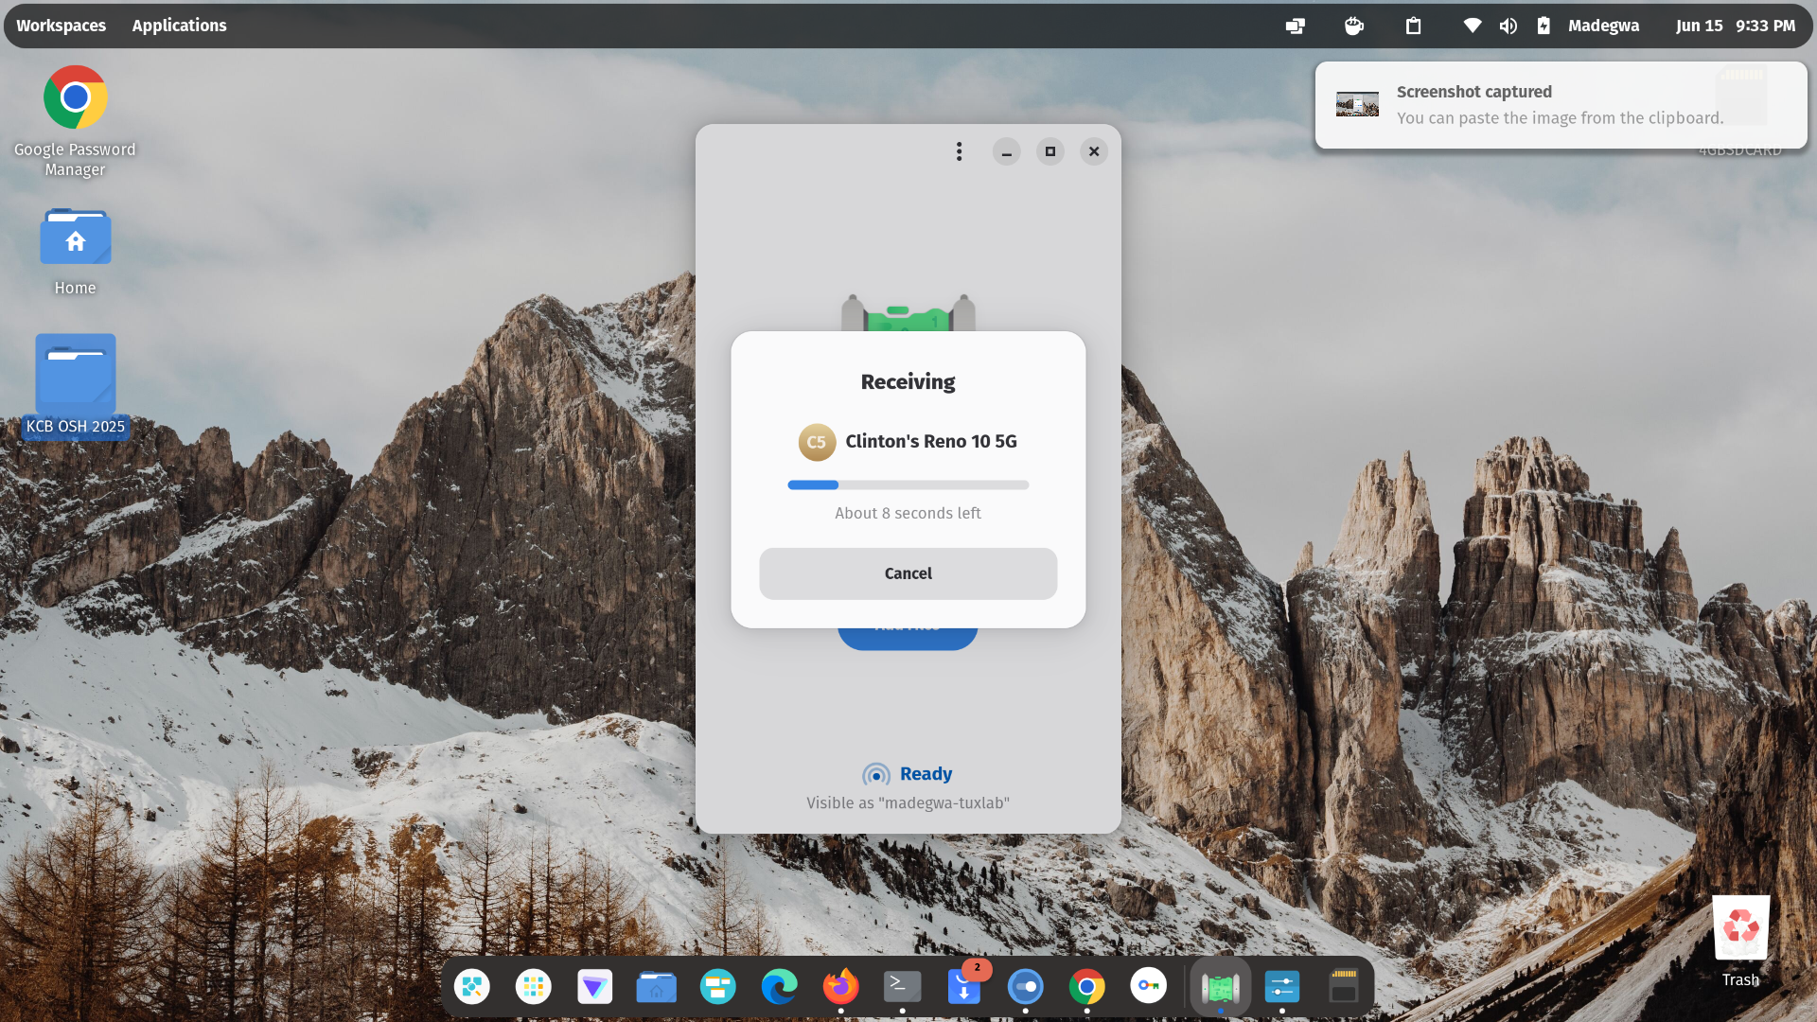1817x1022 pixels.
Task: Click the 9:33 PM clock
Action: (1765, 26)
